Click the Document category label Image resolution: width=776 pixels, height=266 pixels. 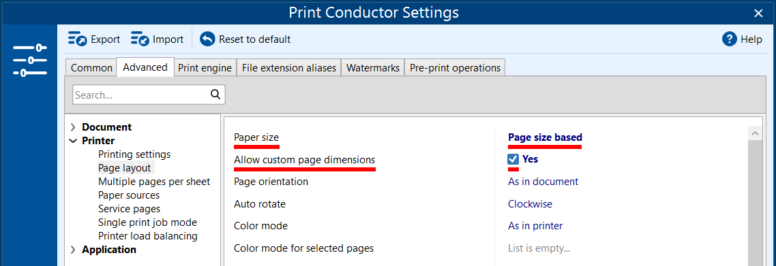tap(106, 127)
